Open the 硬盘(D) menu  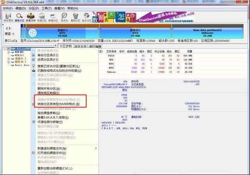(x=21, y=8)
